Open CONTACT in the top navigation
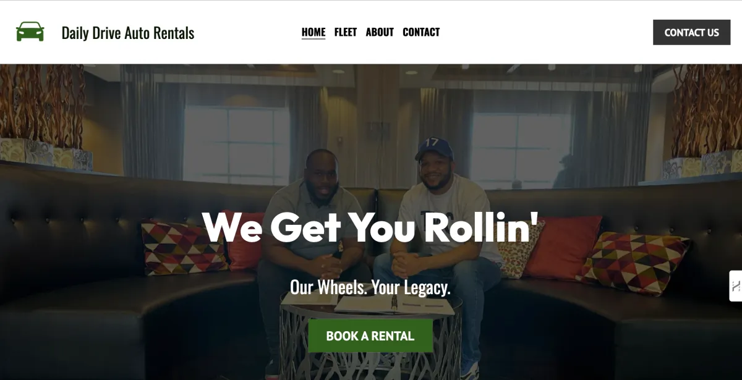This screenshot has height=380, width=742. coord(421,32)
